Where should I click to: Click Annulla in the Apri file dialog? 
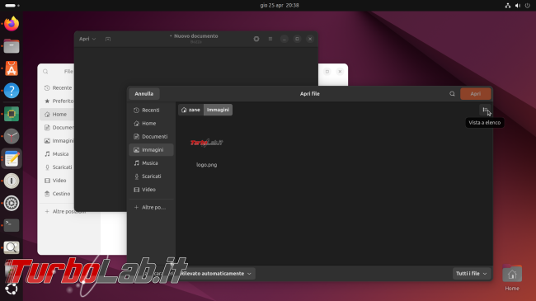click(x=144, y=94)
